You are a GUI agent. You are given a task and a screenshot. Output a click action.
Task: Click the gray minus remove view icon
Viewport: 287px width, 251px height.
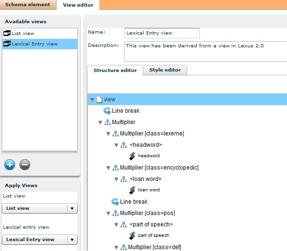[x=25, y=164]
